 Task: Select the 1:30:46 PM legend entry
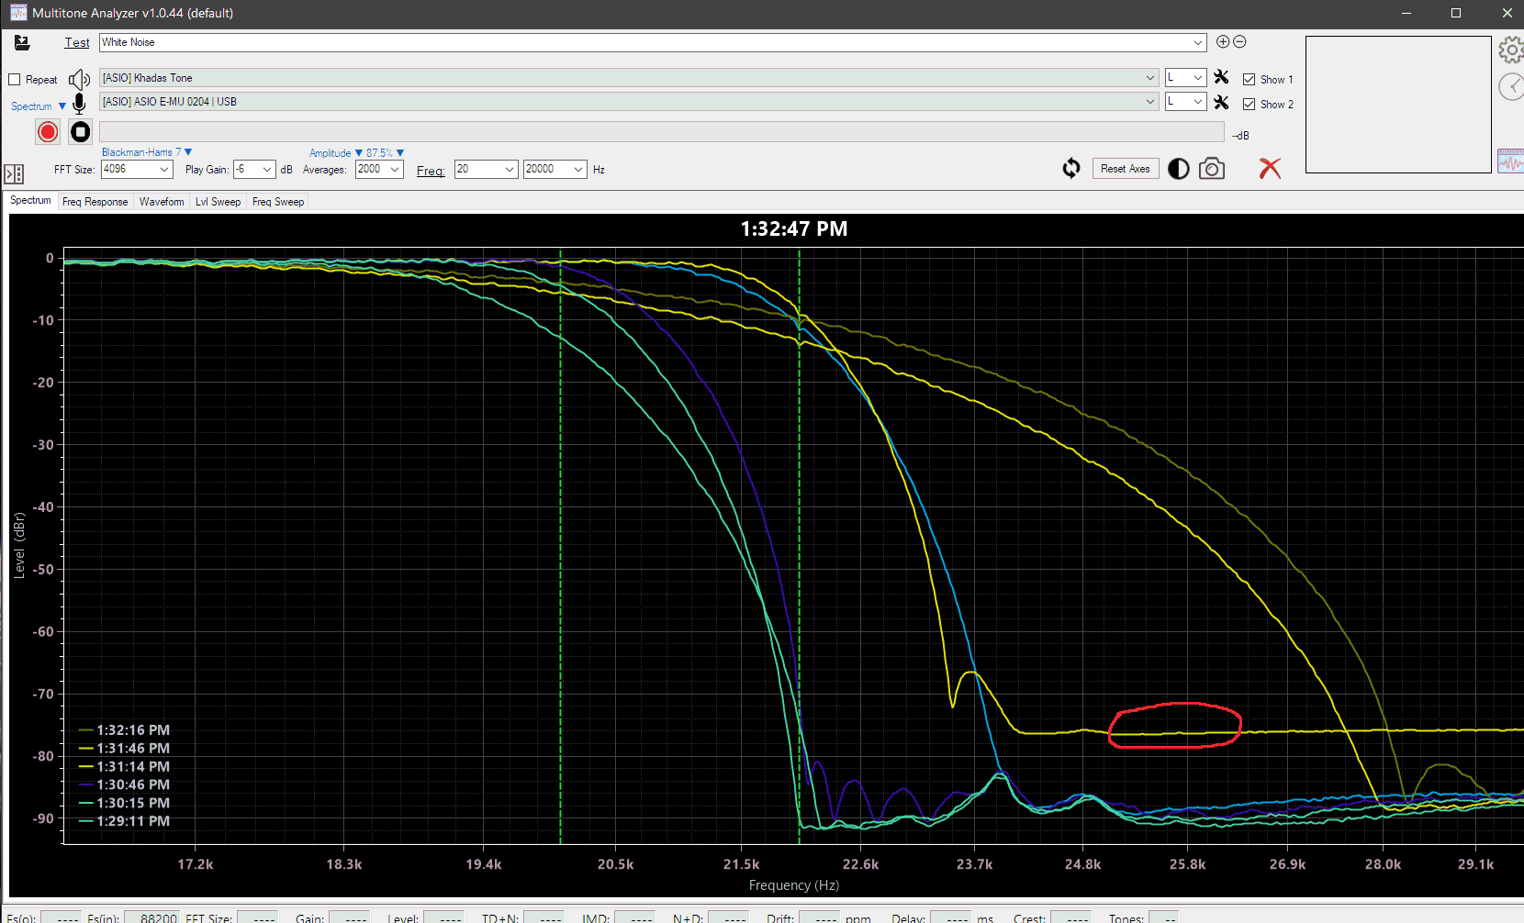124,784
